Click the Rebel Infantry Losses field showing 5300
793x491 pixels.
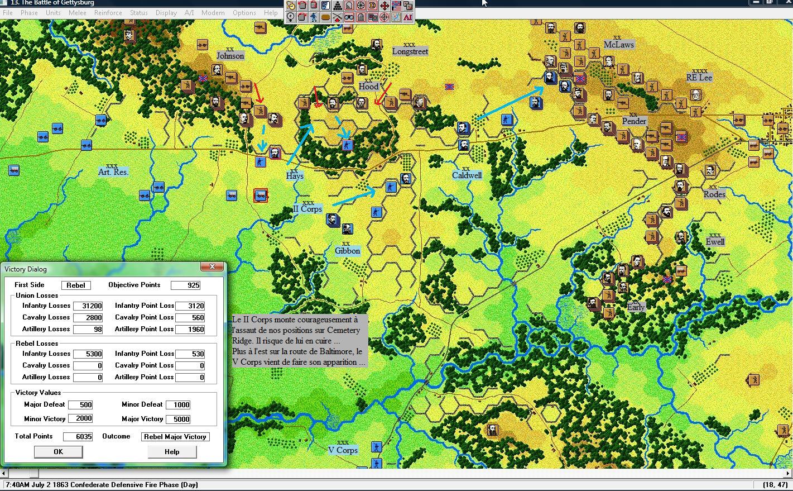pos(88,354)
